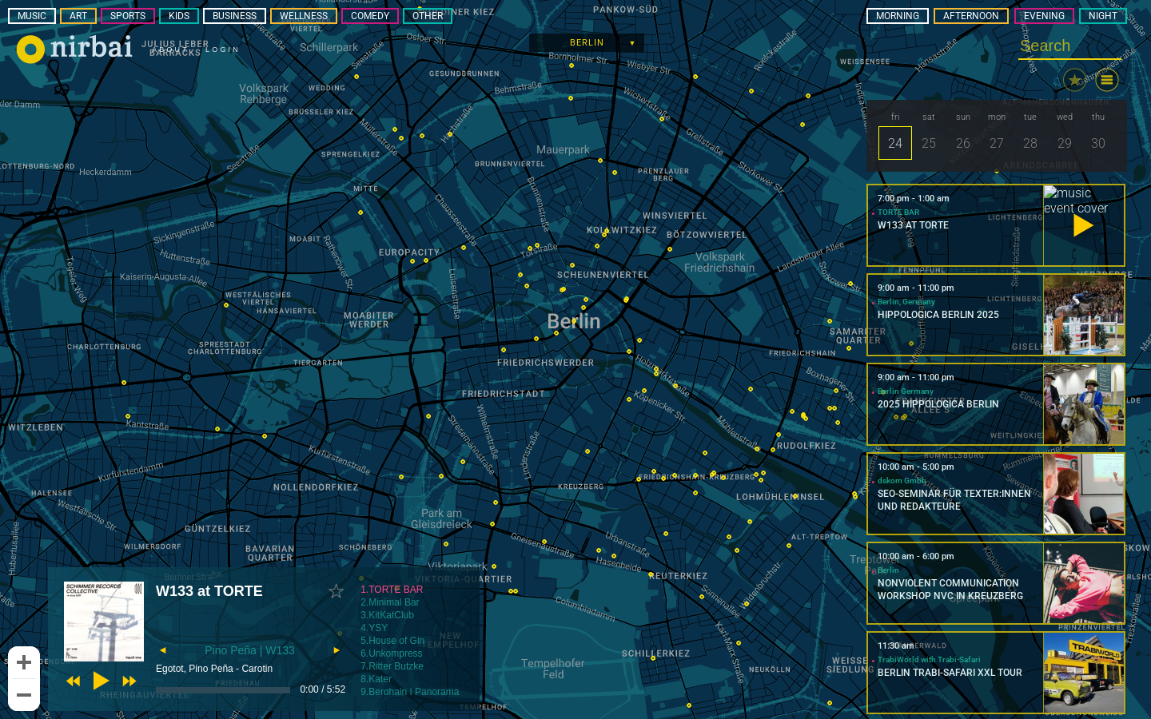Click TrabiWorld with Trabi-Safari organizer
Screen dimensions: 1151x719
coord(929,660)
